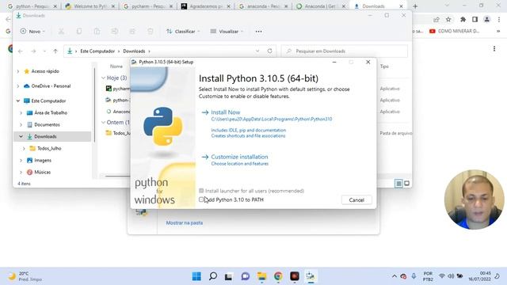Expand Imagens folder node
Screen dimensions: 507x285
(21, 160)
